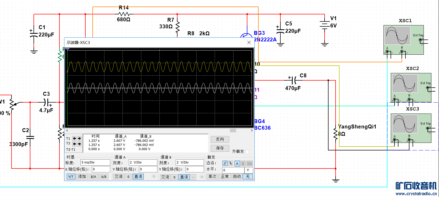Image resolution: width=439 pixels, height=197 pixels.
Task: Set trigger to falling edge
Action: point(230,163)
